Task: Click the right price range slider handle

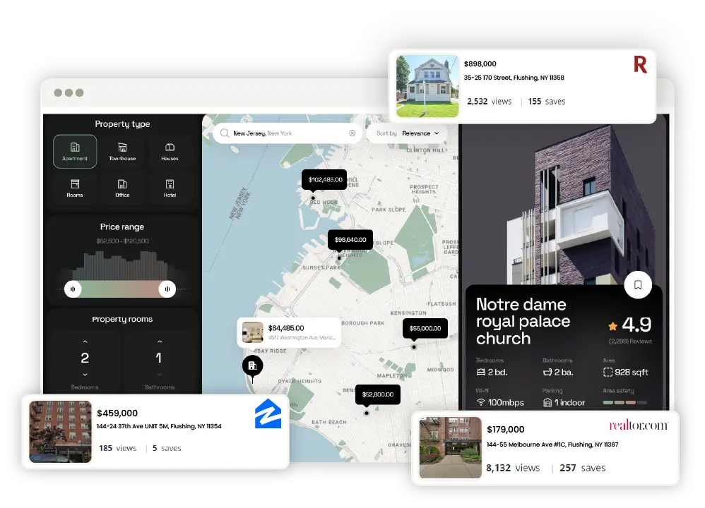Action: (167, 289)
